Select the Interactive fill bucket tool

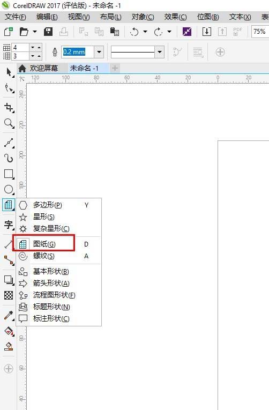pyautogui.click(x=9, y=331)
